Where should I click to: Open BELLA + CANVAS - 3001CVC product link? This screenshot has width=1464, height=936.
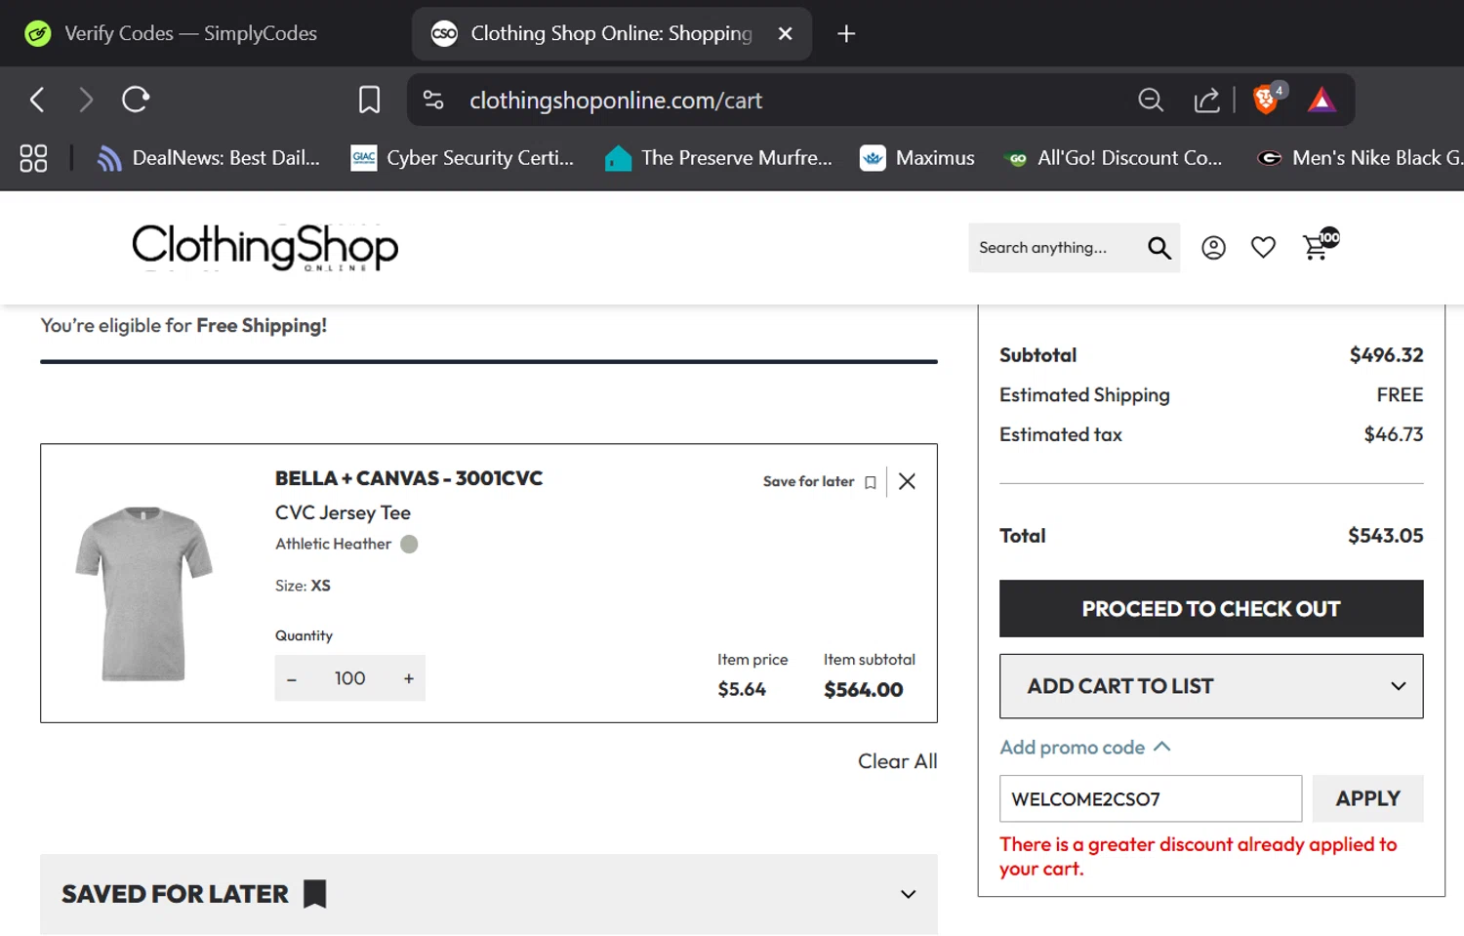(409, 478)
